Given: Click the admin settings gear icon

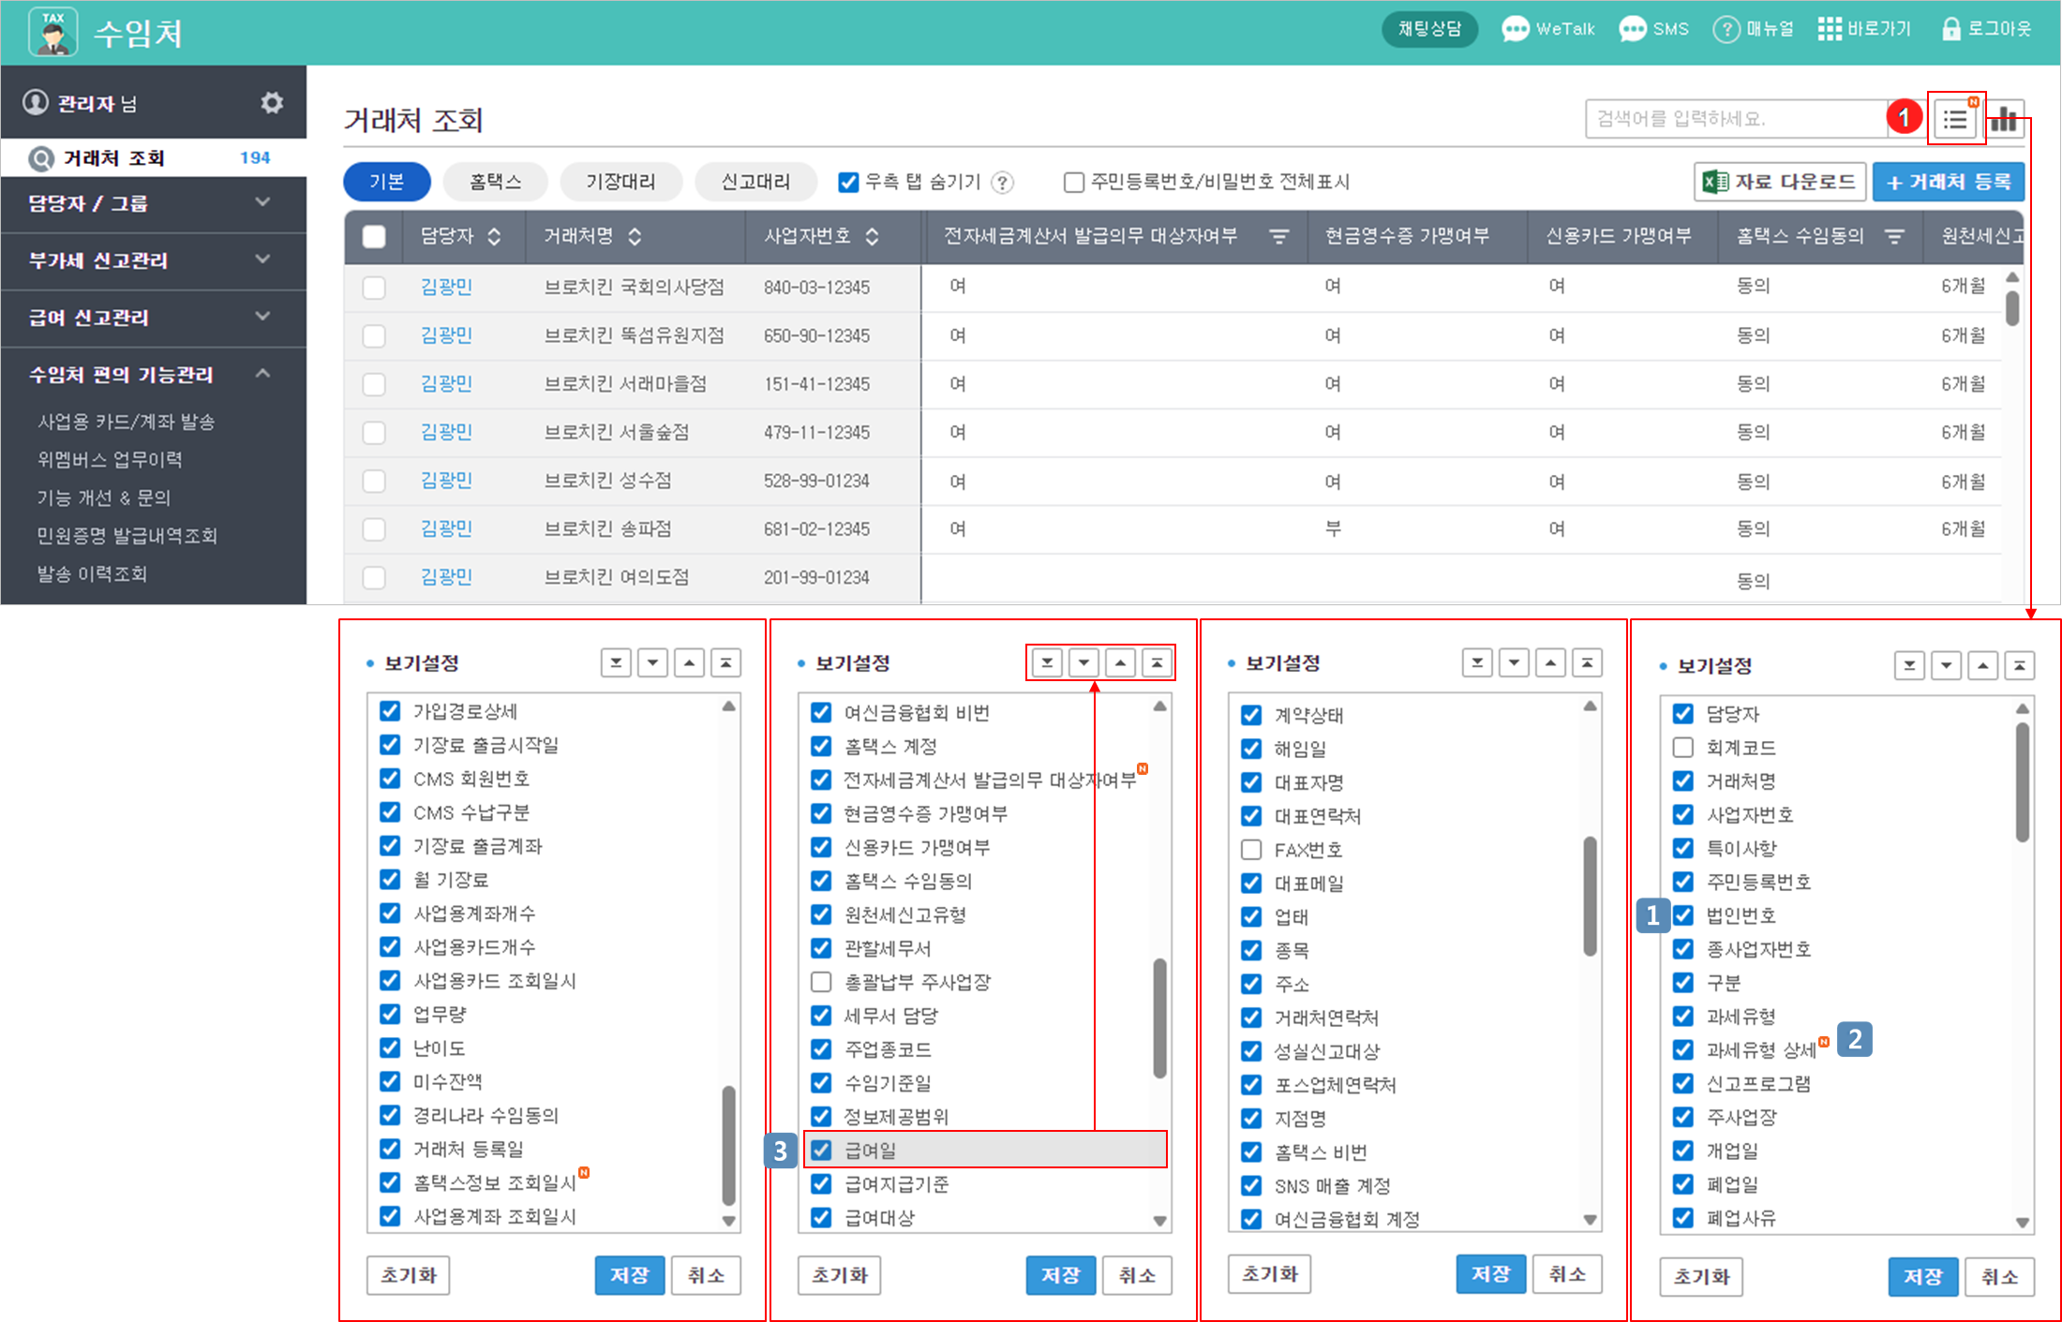Looking at the screenshot, I should (272, 102).
